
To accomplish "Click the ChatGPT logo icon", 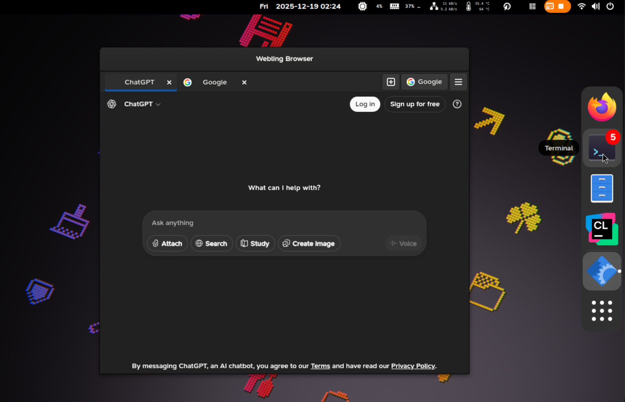I will tap(112, 104).
